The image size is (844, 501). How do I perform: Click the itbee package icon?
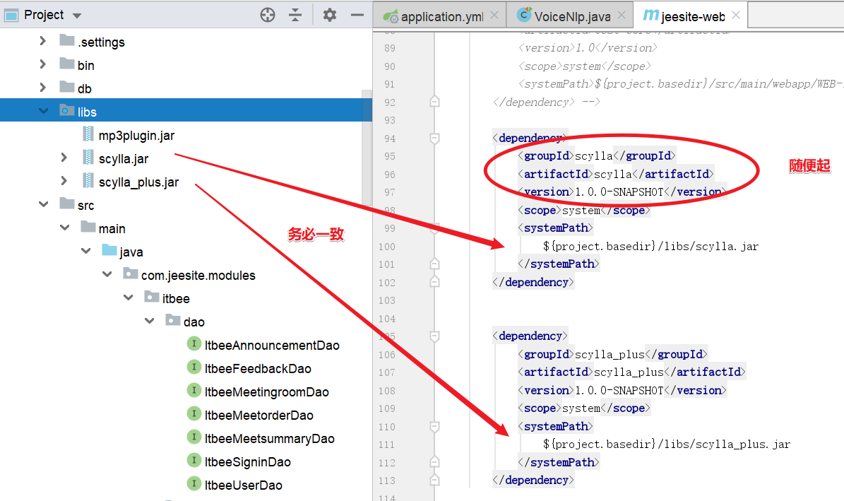pos(152,296)
